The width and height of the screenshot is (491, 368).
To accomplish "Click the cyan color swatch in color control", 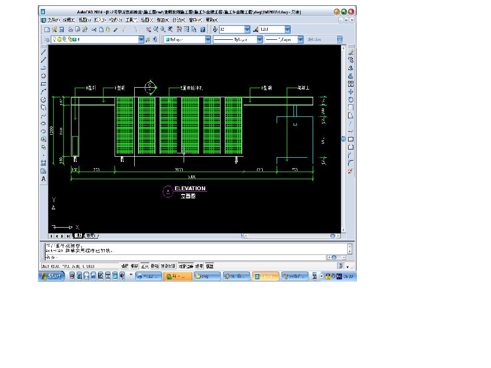I will click(x=168, y=39).
